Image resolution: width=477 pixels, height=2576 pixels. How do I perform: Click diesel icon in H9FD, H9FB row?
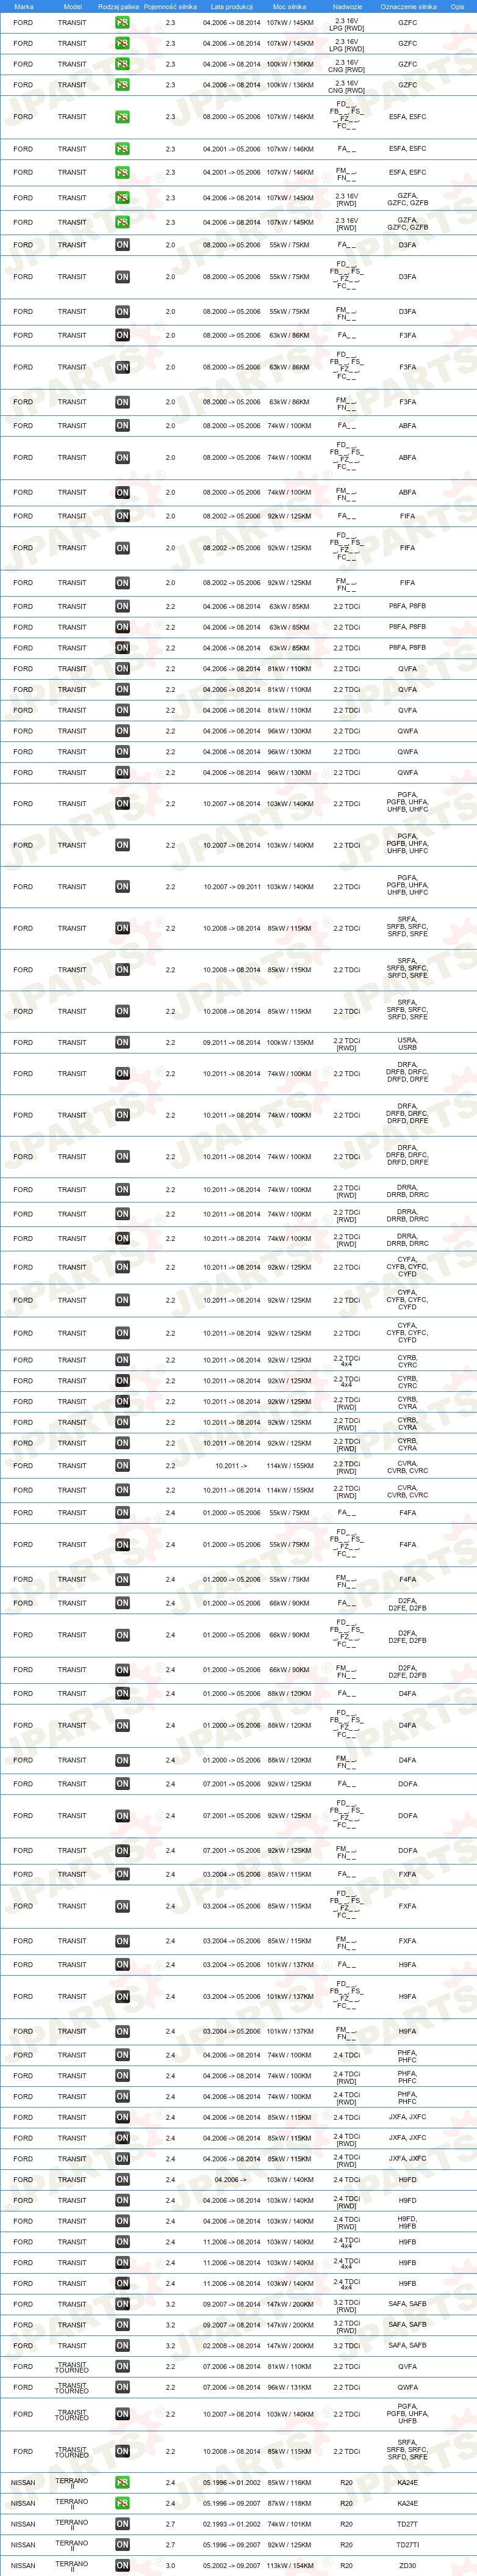(x=122, y=2221)
